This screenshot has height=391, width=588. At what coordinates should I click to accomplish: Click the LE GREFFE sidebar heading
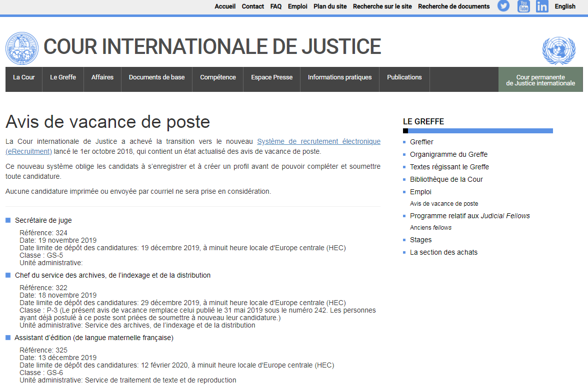point(423,122)
